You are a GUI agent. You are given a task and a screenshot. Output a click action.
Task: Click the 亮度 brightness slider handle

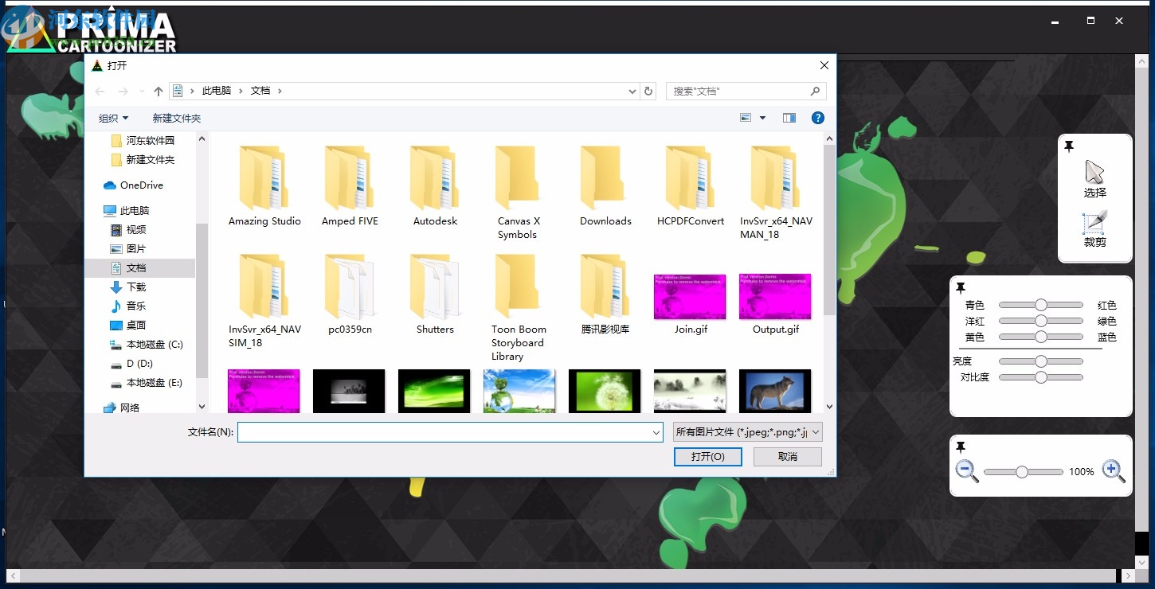point(1040,361)
